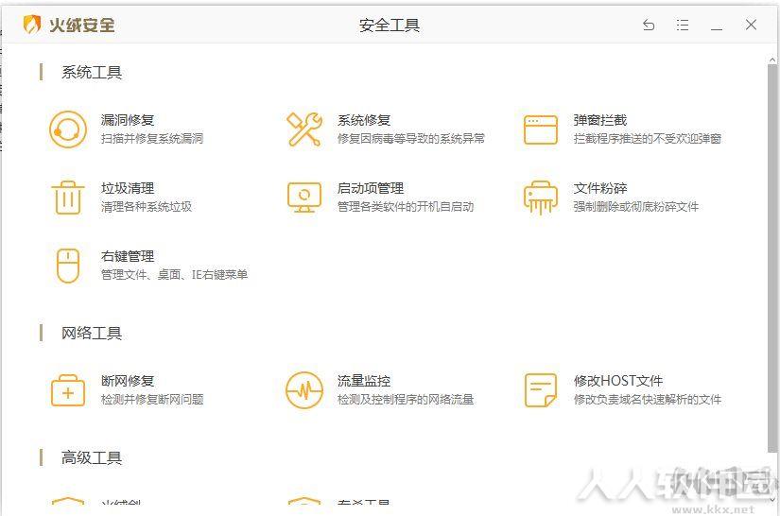The image size is (780, 516).
Task: Click description 拦截程序推送的不受欢迎弹窗
Action: tap(648, 138)
